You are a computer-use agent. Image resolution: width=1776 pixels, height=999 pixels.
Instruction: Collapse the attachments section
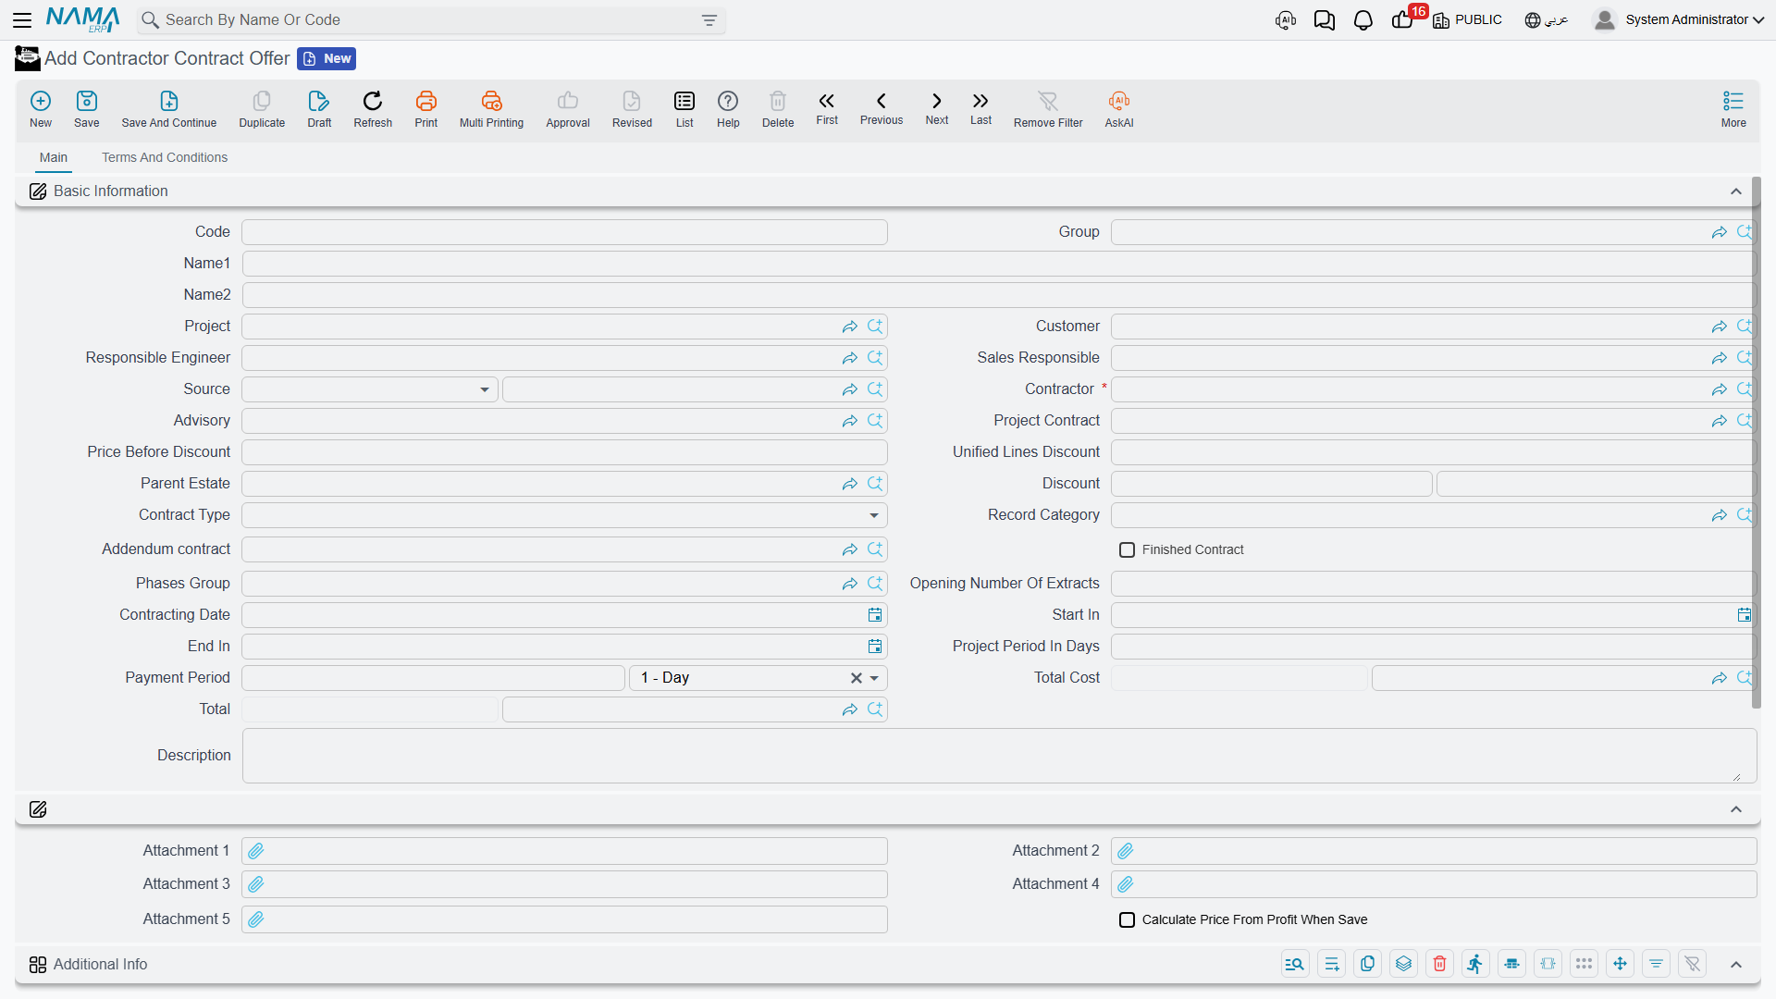[1736, 809]
